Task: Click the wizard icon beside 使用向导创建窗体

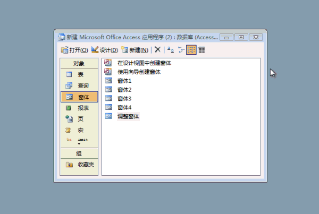Action: click(108, 72)
